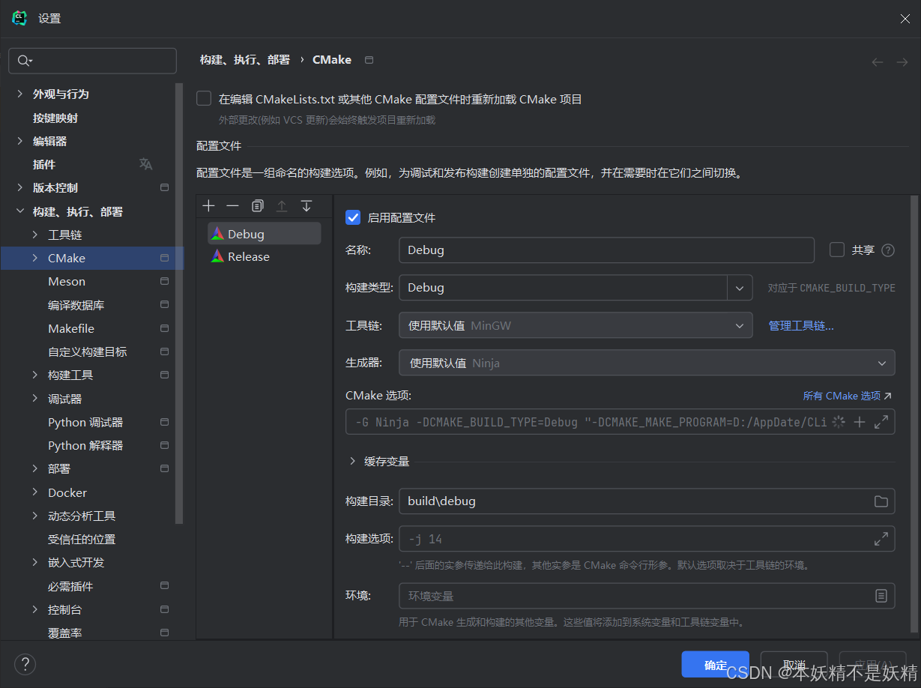
Task: Remove selected profile with minus icon
Action: click(x=233, y=205)
